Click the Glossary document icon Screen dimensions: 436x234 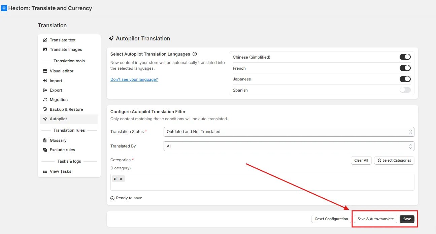(45, 140)
